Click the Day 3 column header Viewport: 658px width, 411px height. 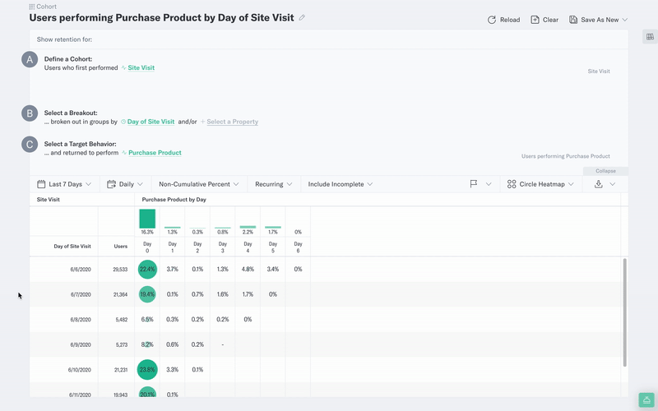(x=222, y=247)
